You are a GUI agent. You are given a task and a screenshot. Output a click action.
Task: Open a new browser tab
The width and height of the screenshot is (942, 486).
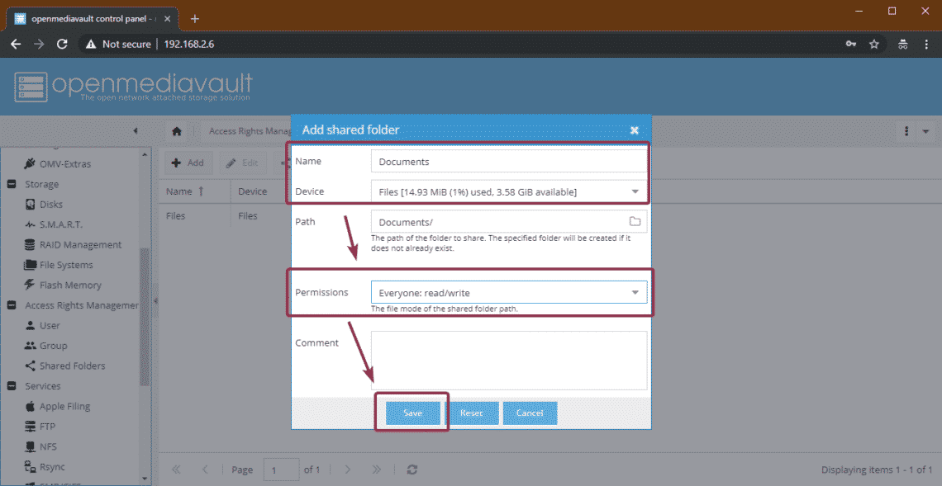(x=195, y=18)
